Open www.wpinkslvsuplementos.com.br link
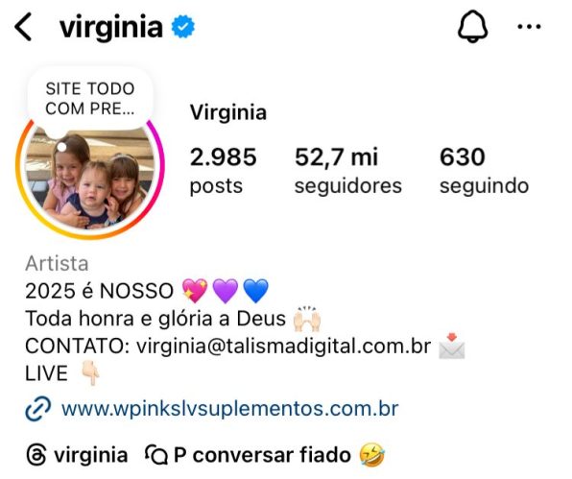This screenshot has width=572, height=479. [x=229, y=409]
